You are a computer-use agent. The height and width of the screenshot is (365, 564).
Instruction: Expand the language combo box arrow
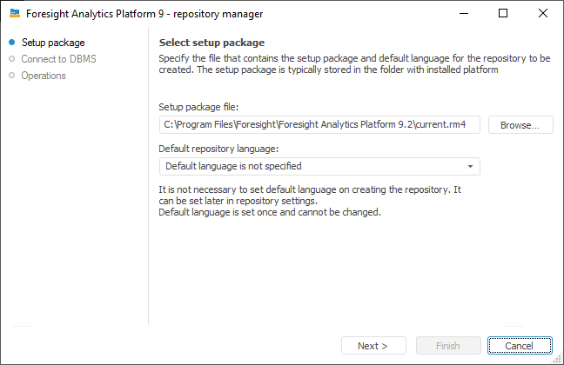tap(470, 166)
